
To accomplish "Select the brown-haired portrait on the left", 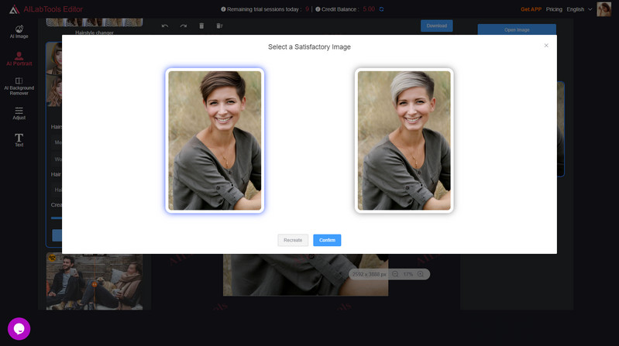I will coord(215,140).
